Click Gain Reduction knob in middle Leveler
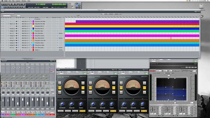Image resolution: width=210 pixels, height=118 pixels. pos(93,104)
